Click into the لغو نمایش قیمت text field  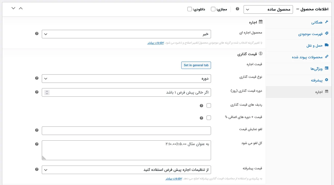click(126, 131)
